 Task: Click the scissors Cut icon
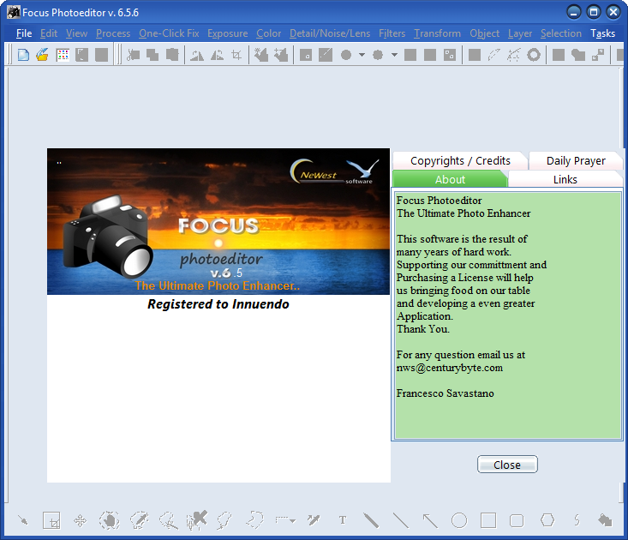click(134, 55)
